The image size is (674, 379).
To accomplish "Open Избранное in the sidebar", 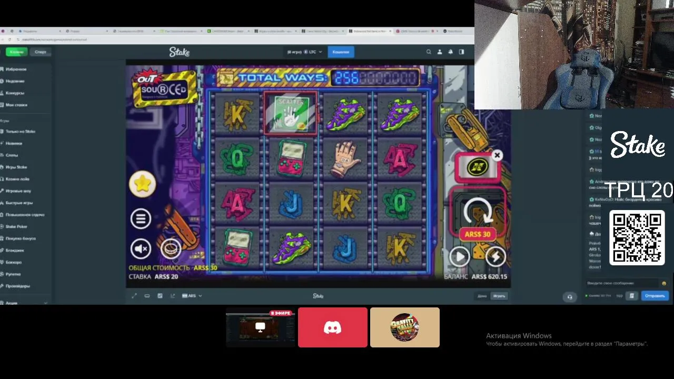I will (x=16, y=69).
